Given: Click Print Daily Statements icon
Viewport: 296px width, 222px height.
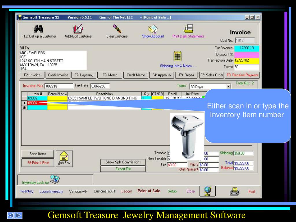Looking at the screenshot, I should (x=188, y=29).
